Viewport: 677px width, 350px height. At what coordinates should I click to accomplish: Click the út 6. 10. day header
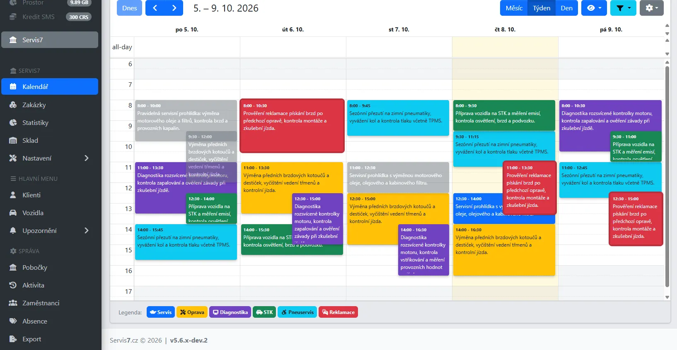tap(293, 29)
